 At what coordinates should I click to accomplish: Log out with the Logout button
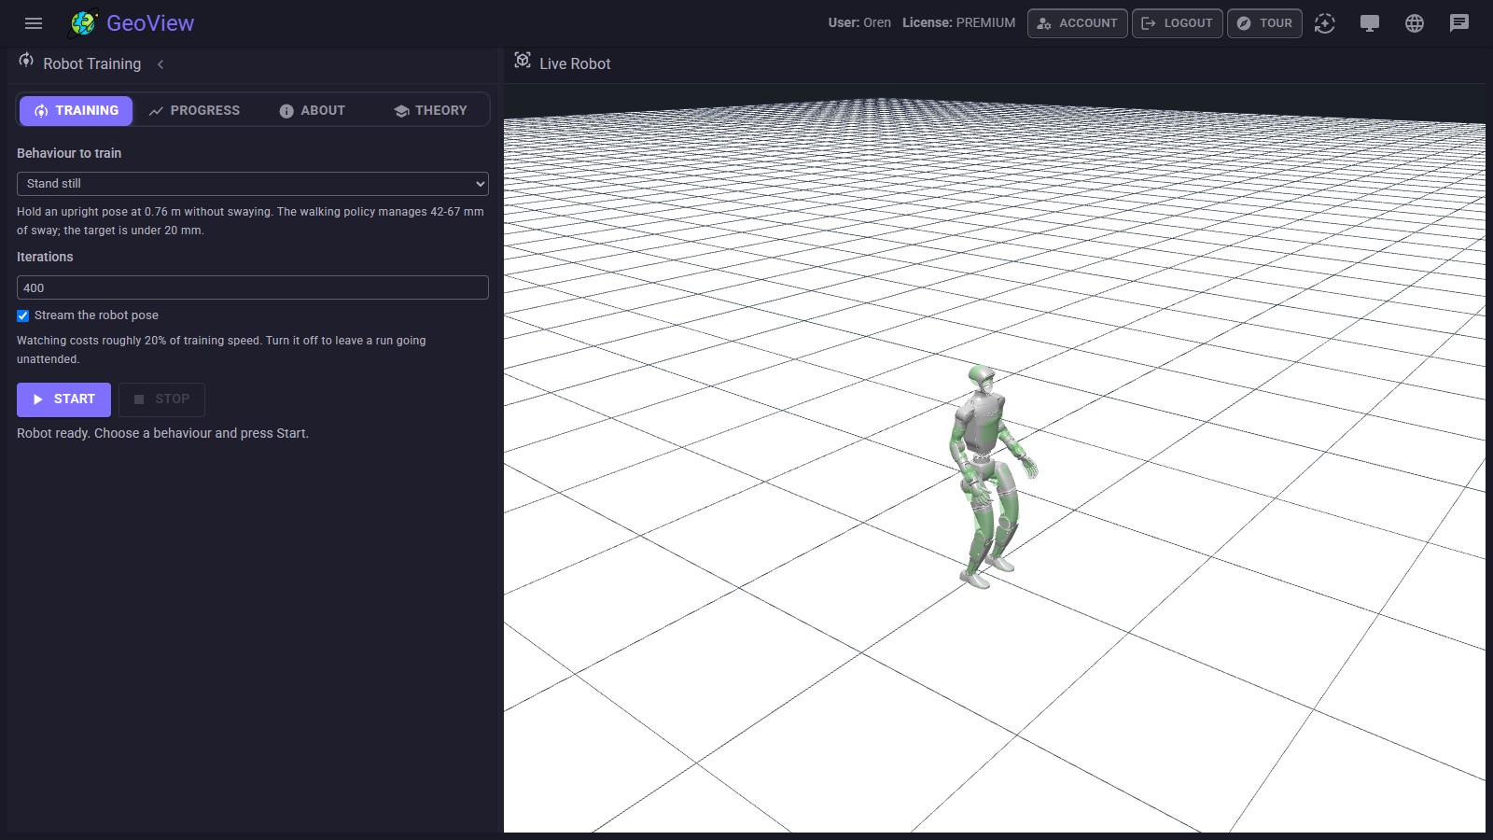[x=1178, y=23]
